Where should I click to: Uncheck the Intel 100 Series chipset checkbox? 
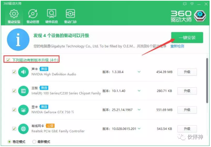point(14,91)
